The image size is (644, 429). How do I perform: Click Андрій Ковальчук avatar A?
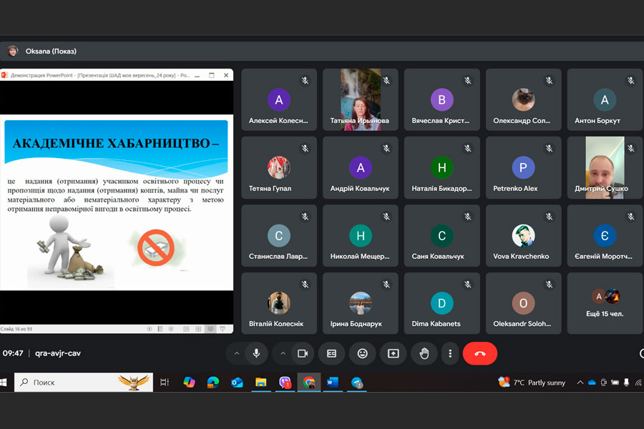point(360,167)
